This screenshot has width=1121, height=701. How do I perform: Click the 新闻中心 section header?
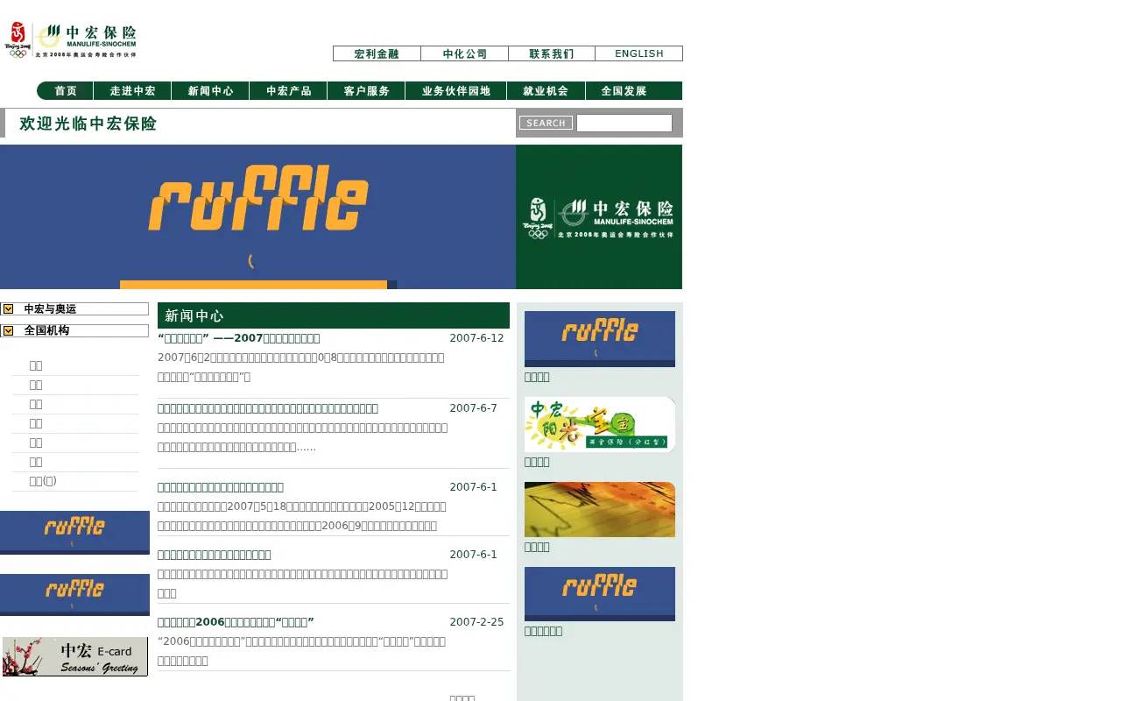point(334,315)
